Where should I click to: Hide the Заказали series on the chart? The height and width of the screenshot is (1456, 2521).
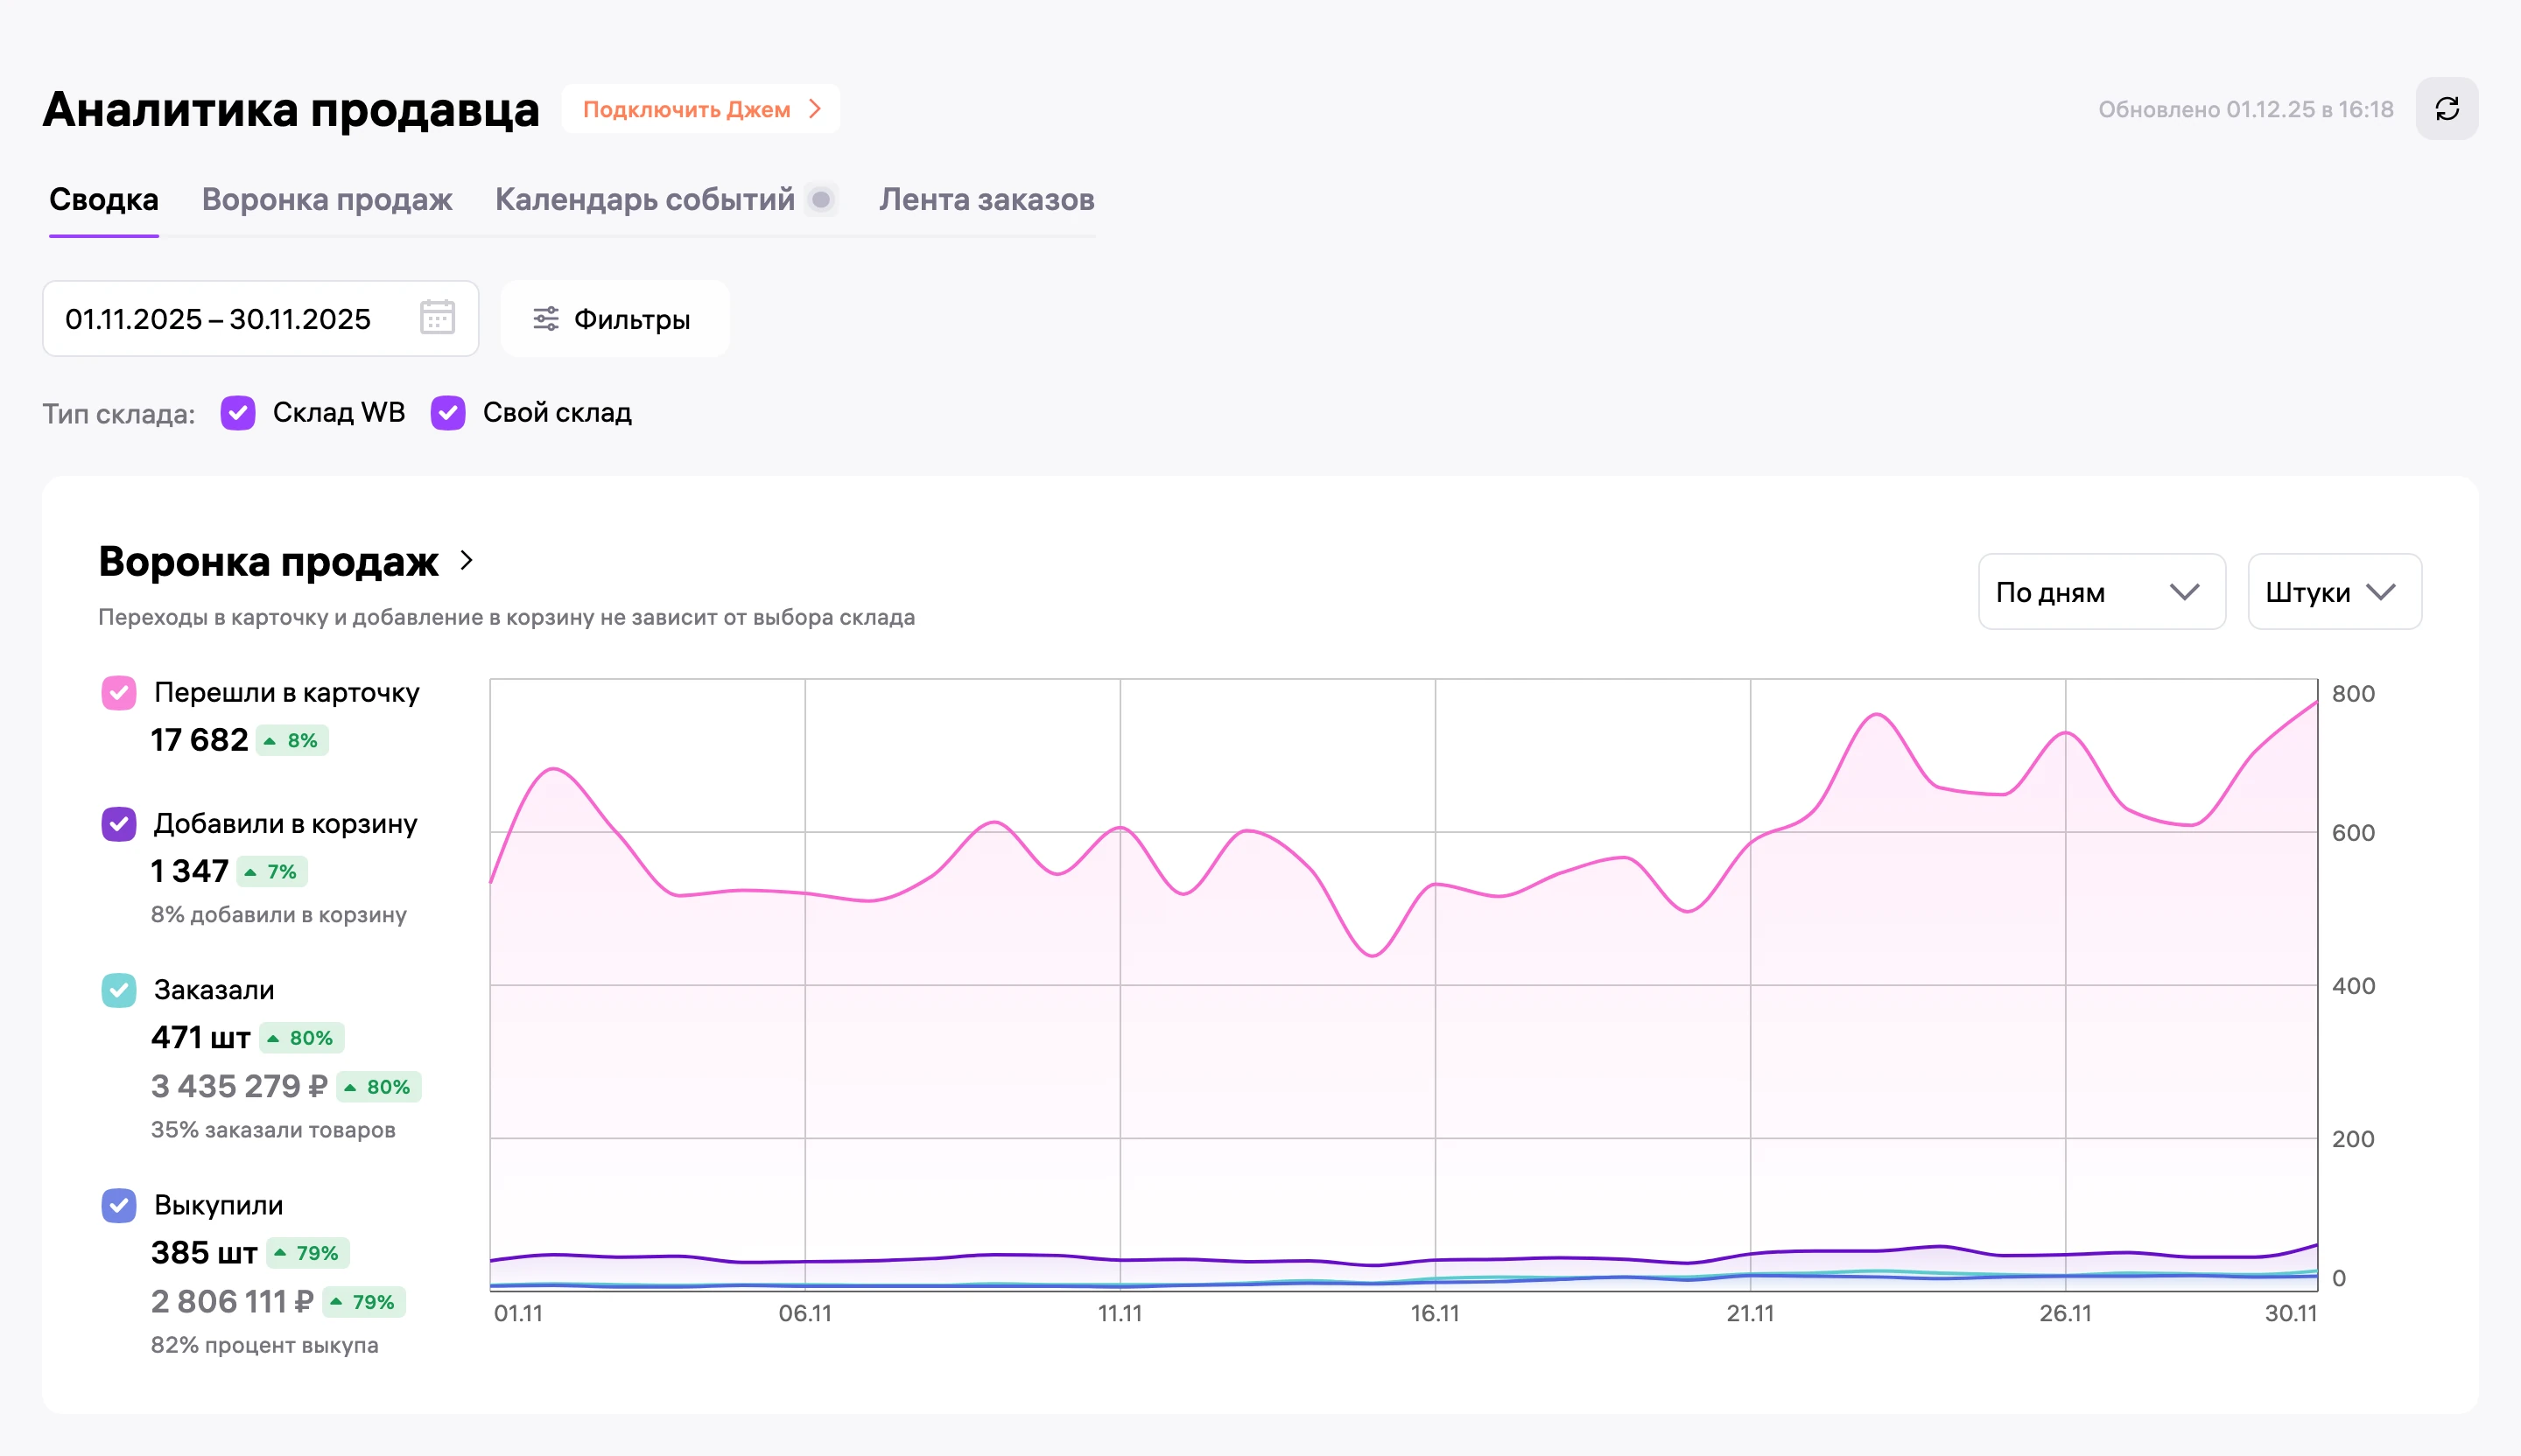coord(119,990)
